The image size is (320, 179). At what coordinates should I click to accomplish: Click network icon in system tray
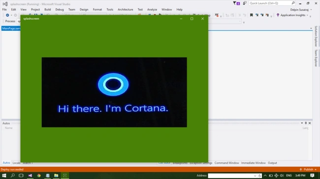[x=276, y=176]
